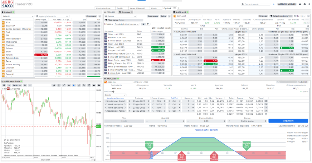Open the user profile icon

[309, 4]
